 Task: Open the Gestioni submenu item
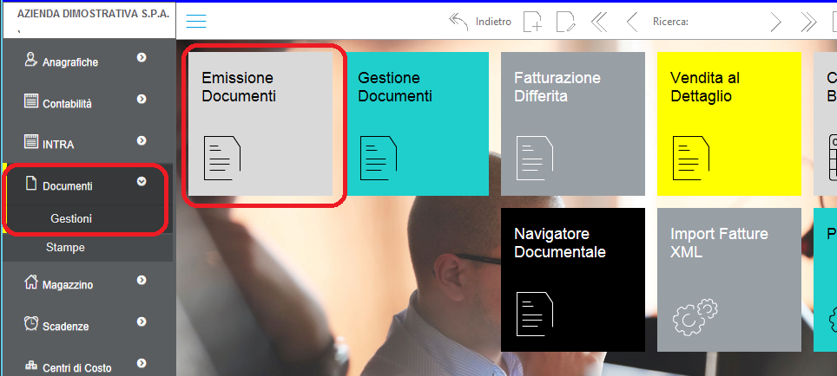point(71,218)
